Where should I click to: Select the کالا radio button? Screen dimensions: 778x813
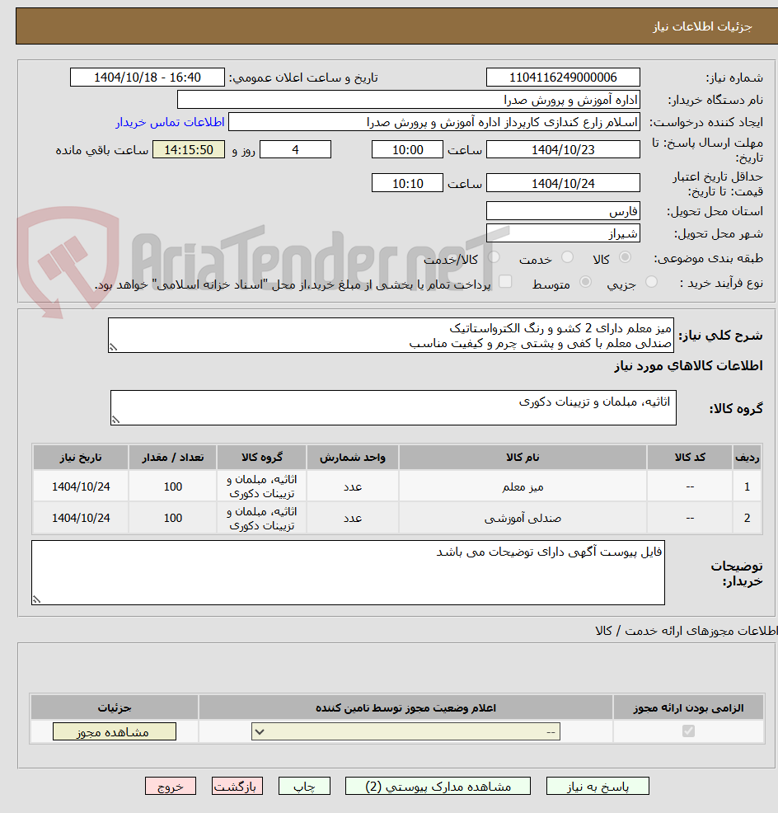coord(626,257)
